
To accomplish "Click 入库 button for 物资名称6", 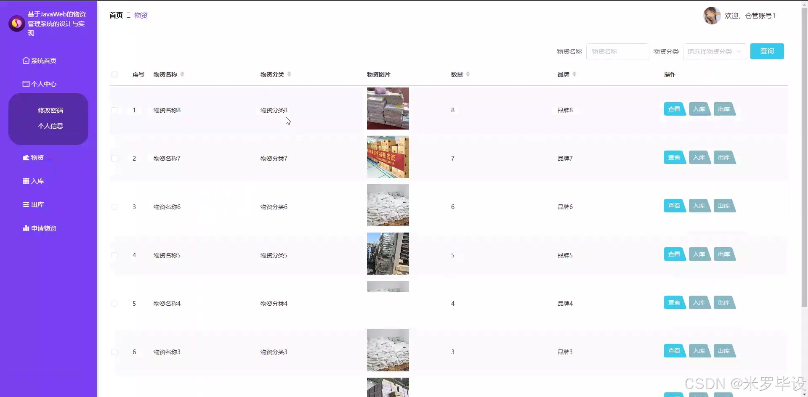I will [x=699, y=206].
